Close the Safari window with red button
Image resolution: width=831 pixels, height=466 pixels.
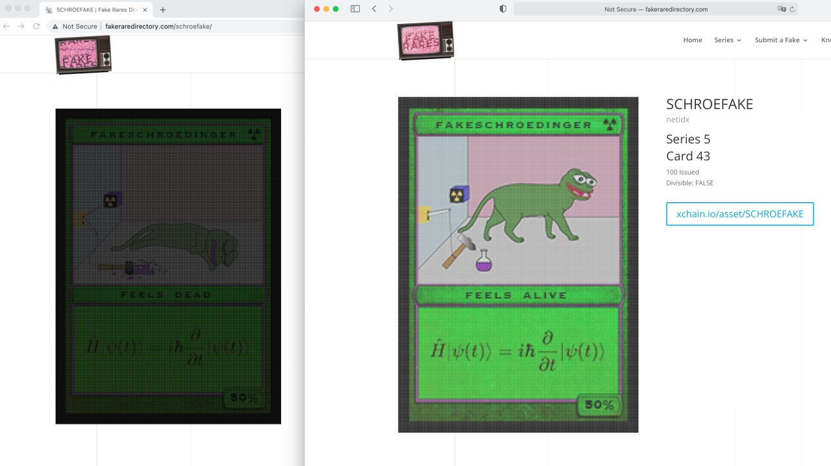pyautogui.click(x=317, y=9)
